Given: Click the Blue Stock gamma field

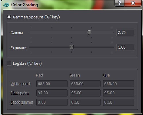Looking at the screenshot, I should tap(118, 102).
